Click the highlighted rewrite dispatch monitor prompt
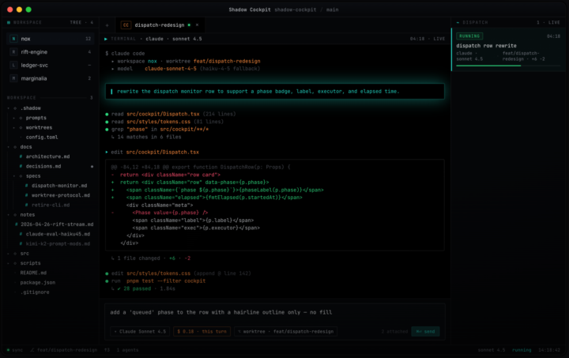Image resolution: width=569 pixels, height=358 pixels. [x=275, y=92]
